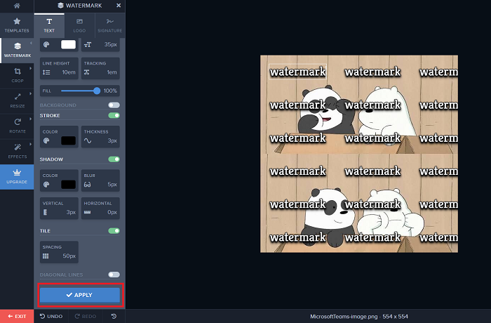Click the shadow color palette icon
491x323 pixels.
46,185
